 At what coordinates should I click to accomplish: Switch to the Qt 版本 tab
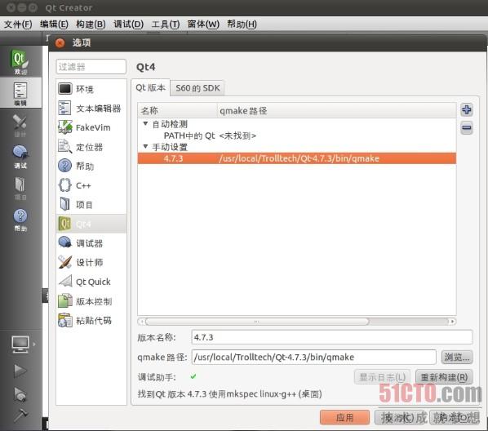[151, 88]
